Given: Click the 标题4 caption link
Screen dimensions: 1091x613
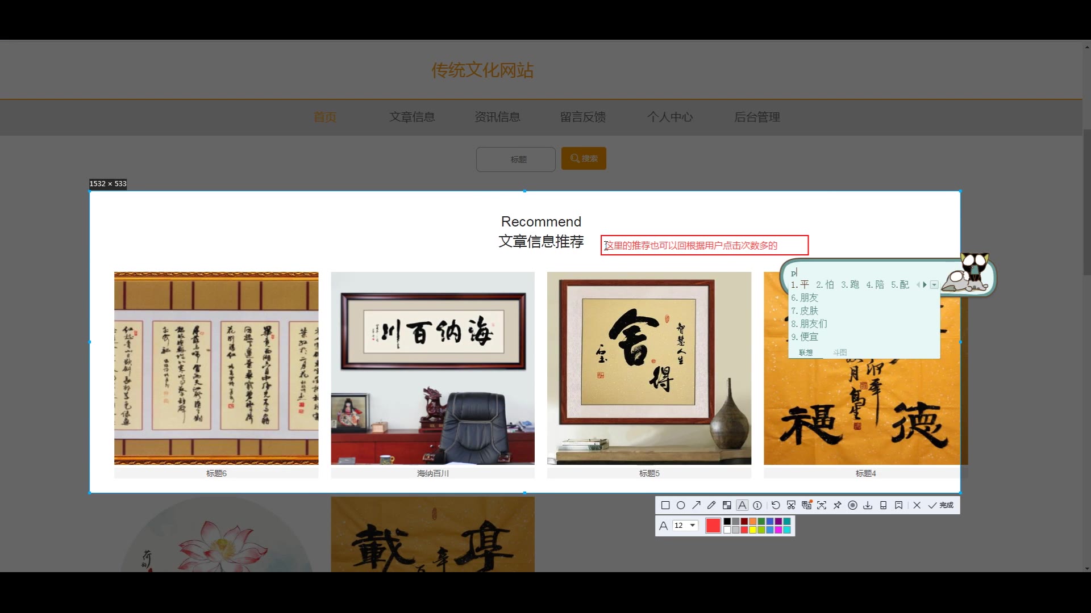Looking at the screenshot, I should click(x=865, y=473).
